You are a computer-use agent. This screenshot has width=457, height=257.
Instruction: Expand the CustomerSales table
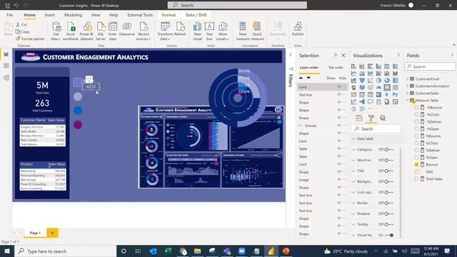point(408,94)
